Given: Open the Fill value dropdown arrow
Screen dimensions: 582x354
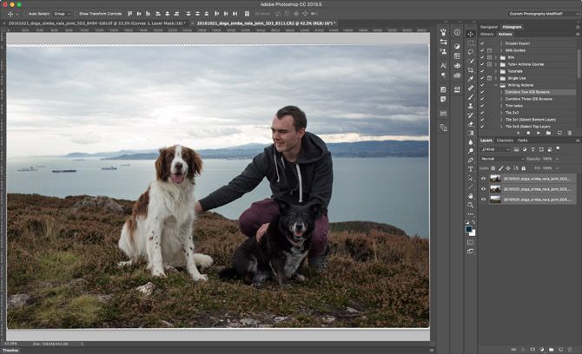Looking at the screenshot, I should 558,168.
